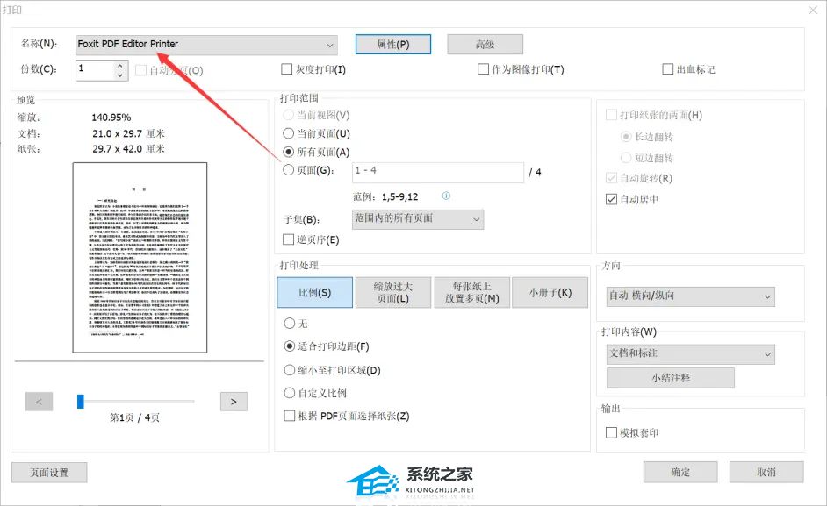
Task: Go to next preview page arrow
Action: click(234, 402)
